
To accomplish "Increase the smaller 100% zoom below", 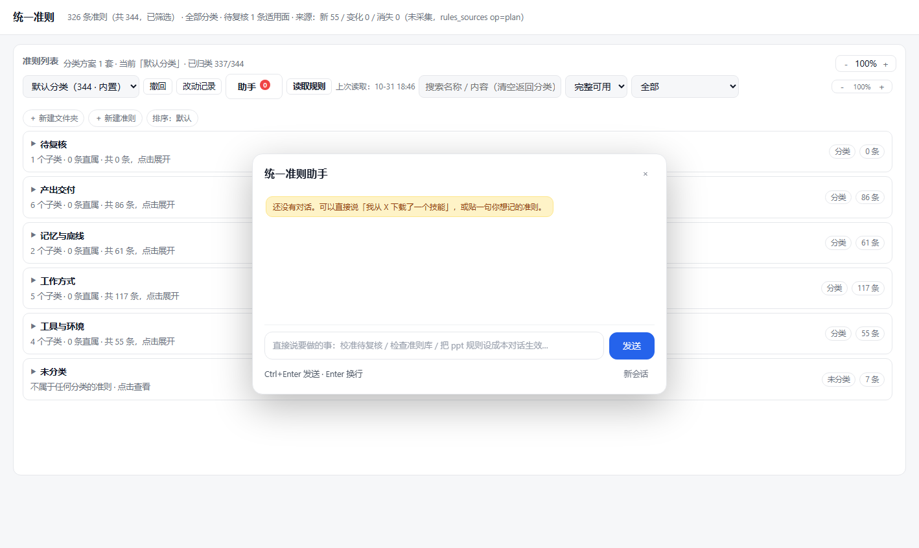I will (882, 87).
